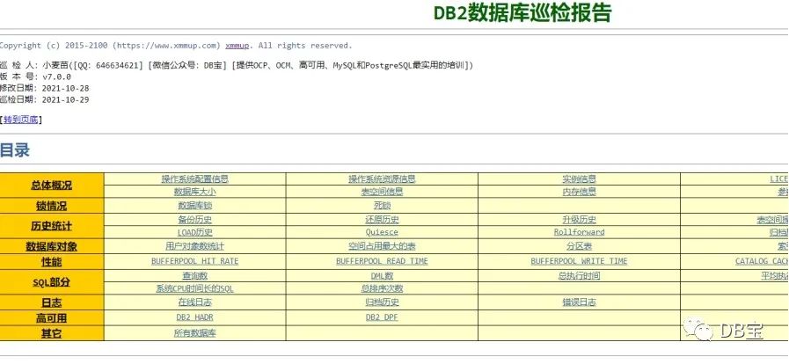
Task: Click 修改日期 2021-10-28 text
Action: pos(44,88)
